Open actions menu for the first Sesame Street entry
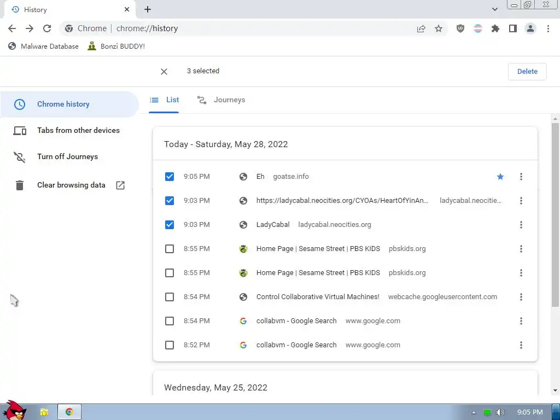Viewport: 560px width, 420px height. (521, 249)
